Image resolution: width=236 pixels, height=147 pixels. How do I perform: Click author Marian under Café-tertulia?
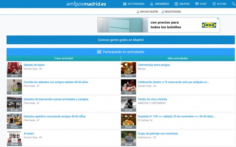pos(142,69)
